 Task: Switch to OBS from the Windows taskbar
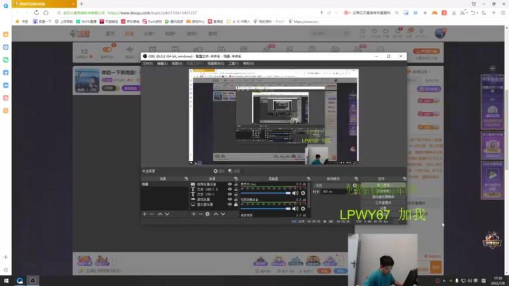click(x=33, y=281)
